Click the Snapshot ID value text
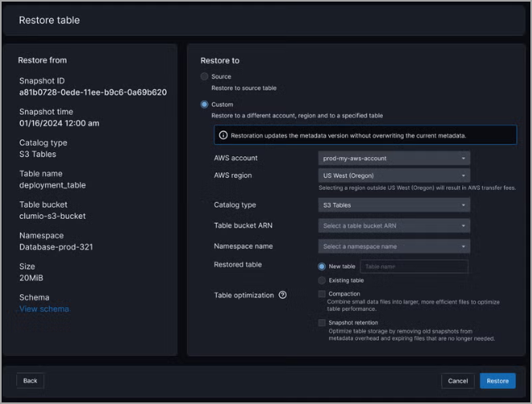532x404 pixels. coord(93,92)
